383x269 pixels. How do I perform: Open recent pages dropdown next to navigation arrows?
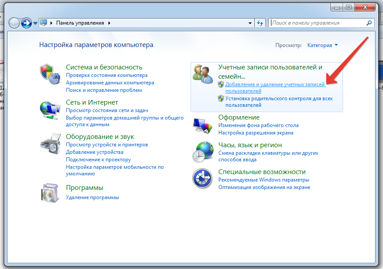tap(36, 23)
